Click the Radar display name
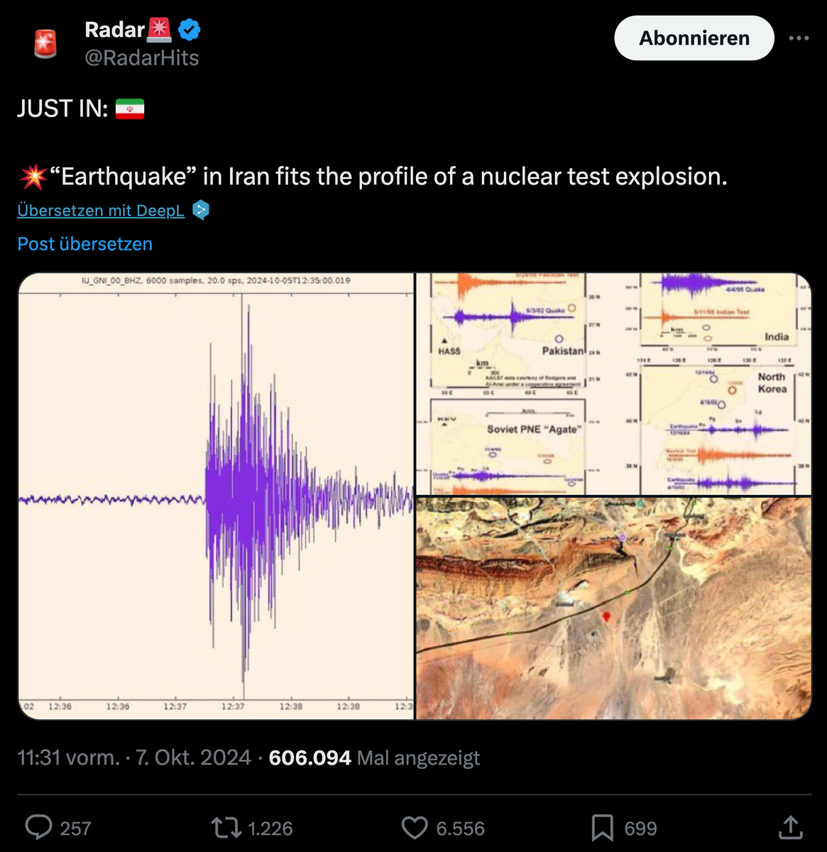 coord(114,30)
